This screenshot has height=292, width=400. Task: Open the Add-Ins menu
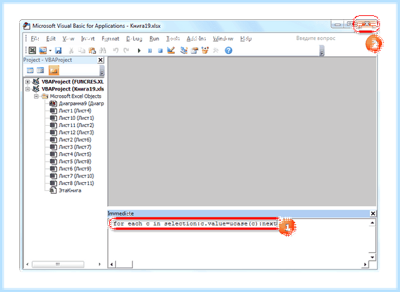pyautogui.click(x=196, y=39)
